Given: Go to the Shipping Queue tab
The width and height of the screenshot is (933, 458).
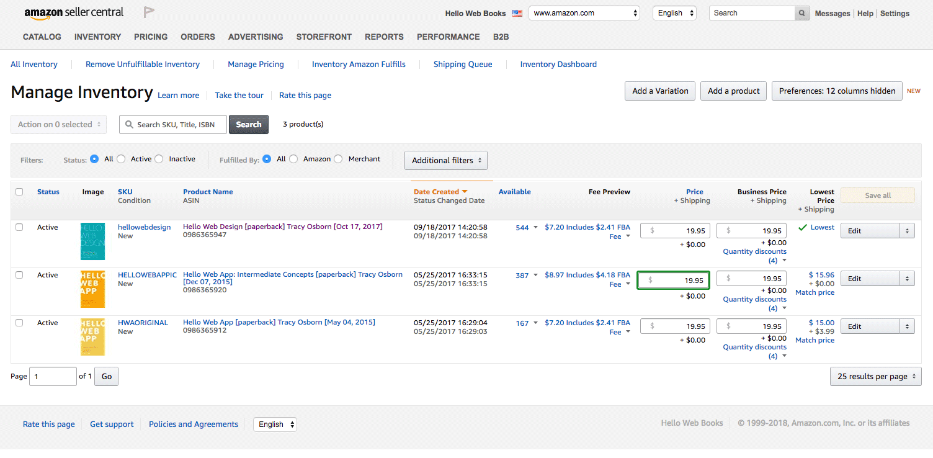Looking at the screenshot, I should point(463,64).
